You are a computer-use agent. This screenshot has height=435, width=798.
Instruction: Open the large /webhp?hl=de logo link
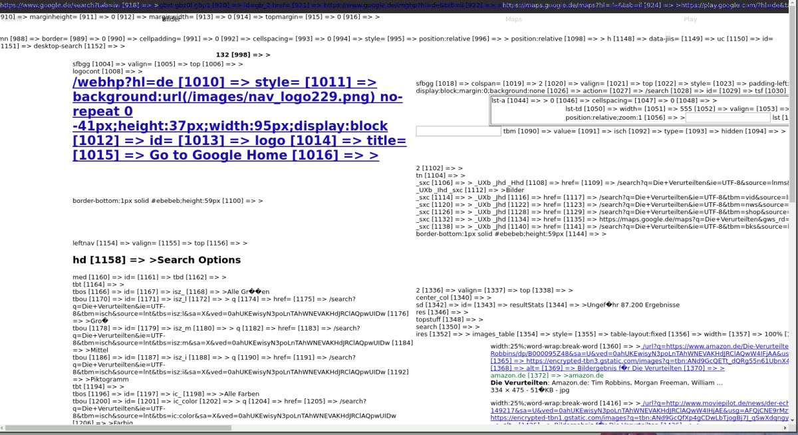pos(239,118)
